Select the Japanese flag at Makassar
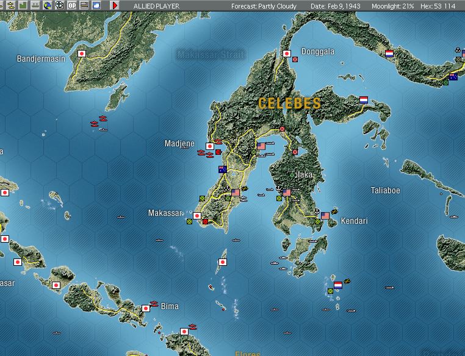 (197, 216)
